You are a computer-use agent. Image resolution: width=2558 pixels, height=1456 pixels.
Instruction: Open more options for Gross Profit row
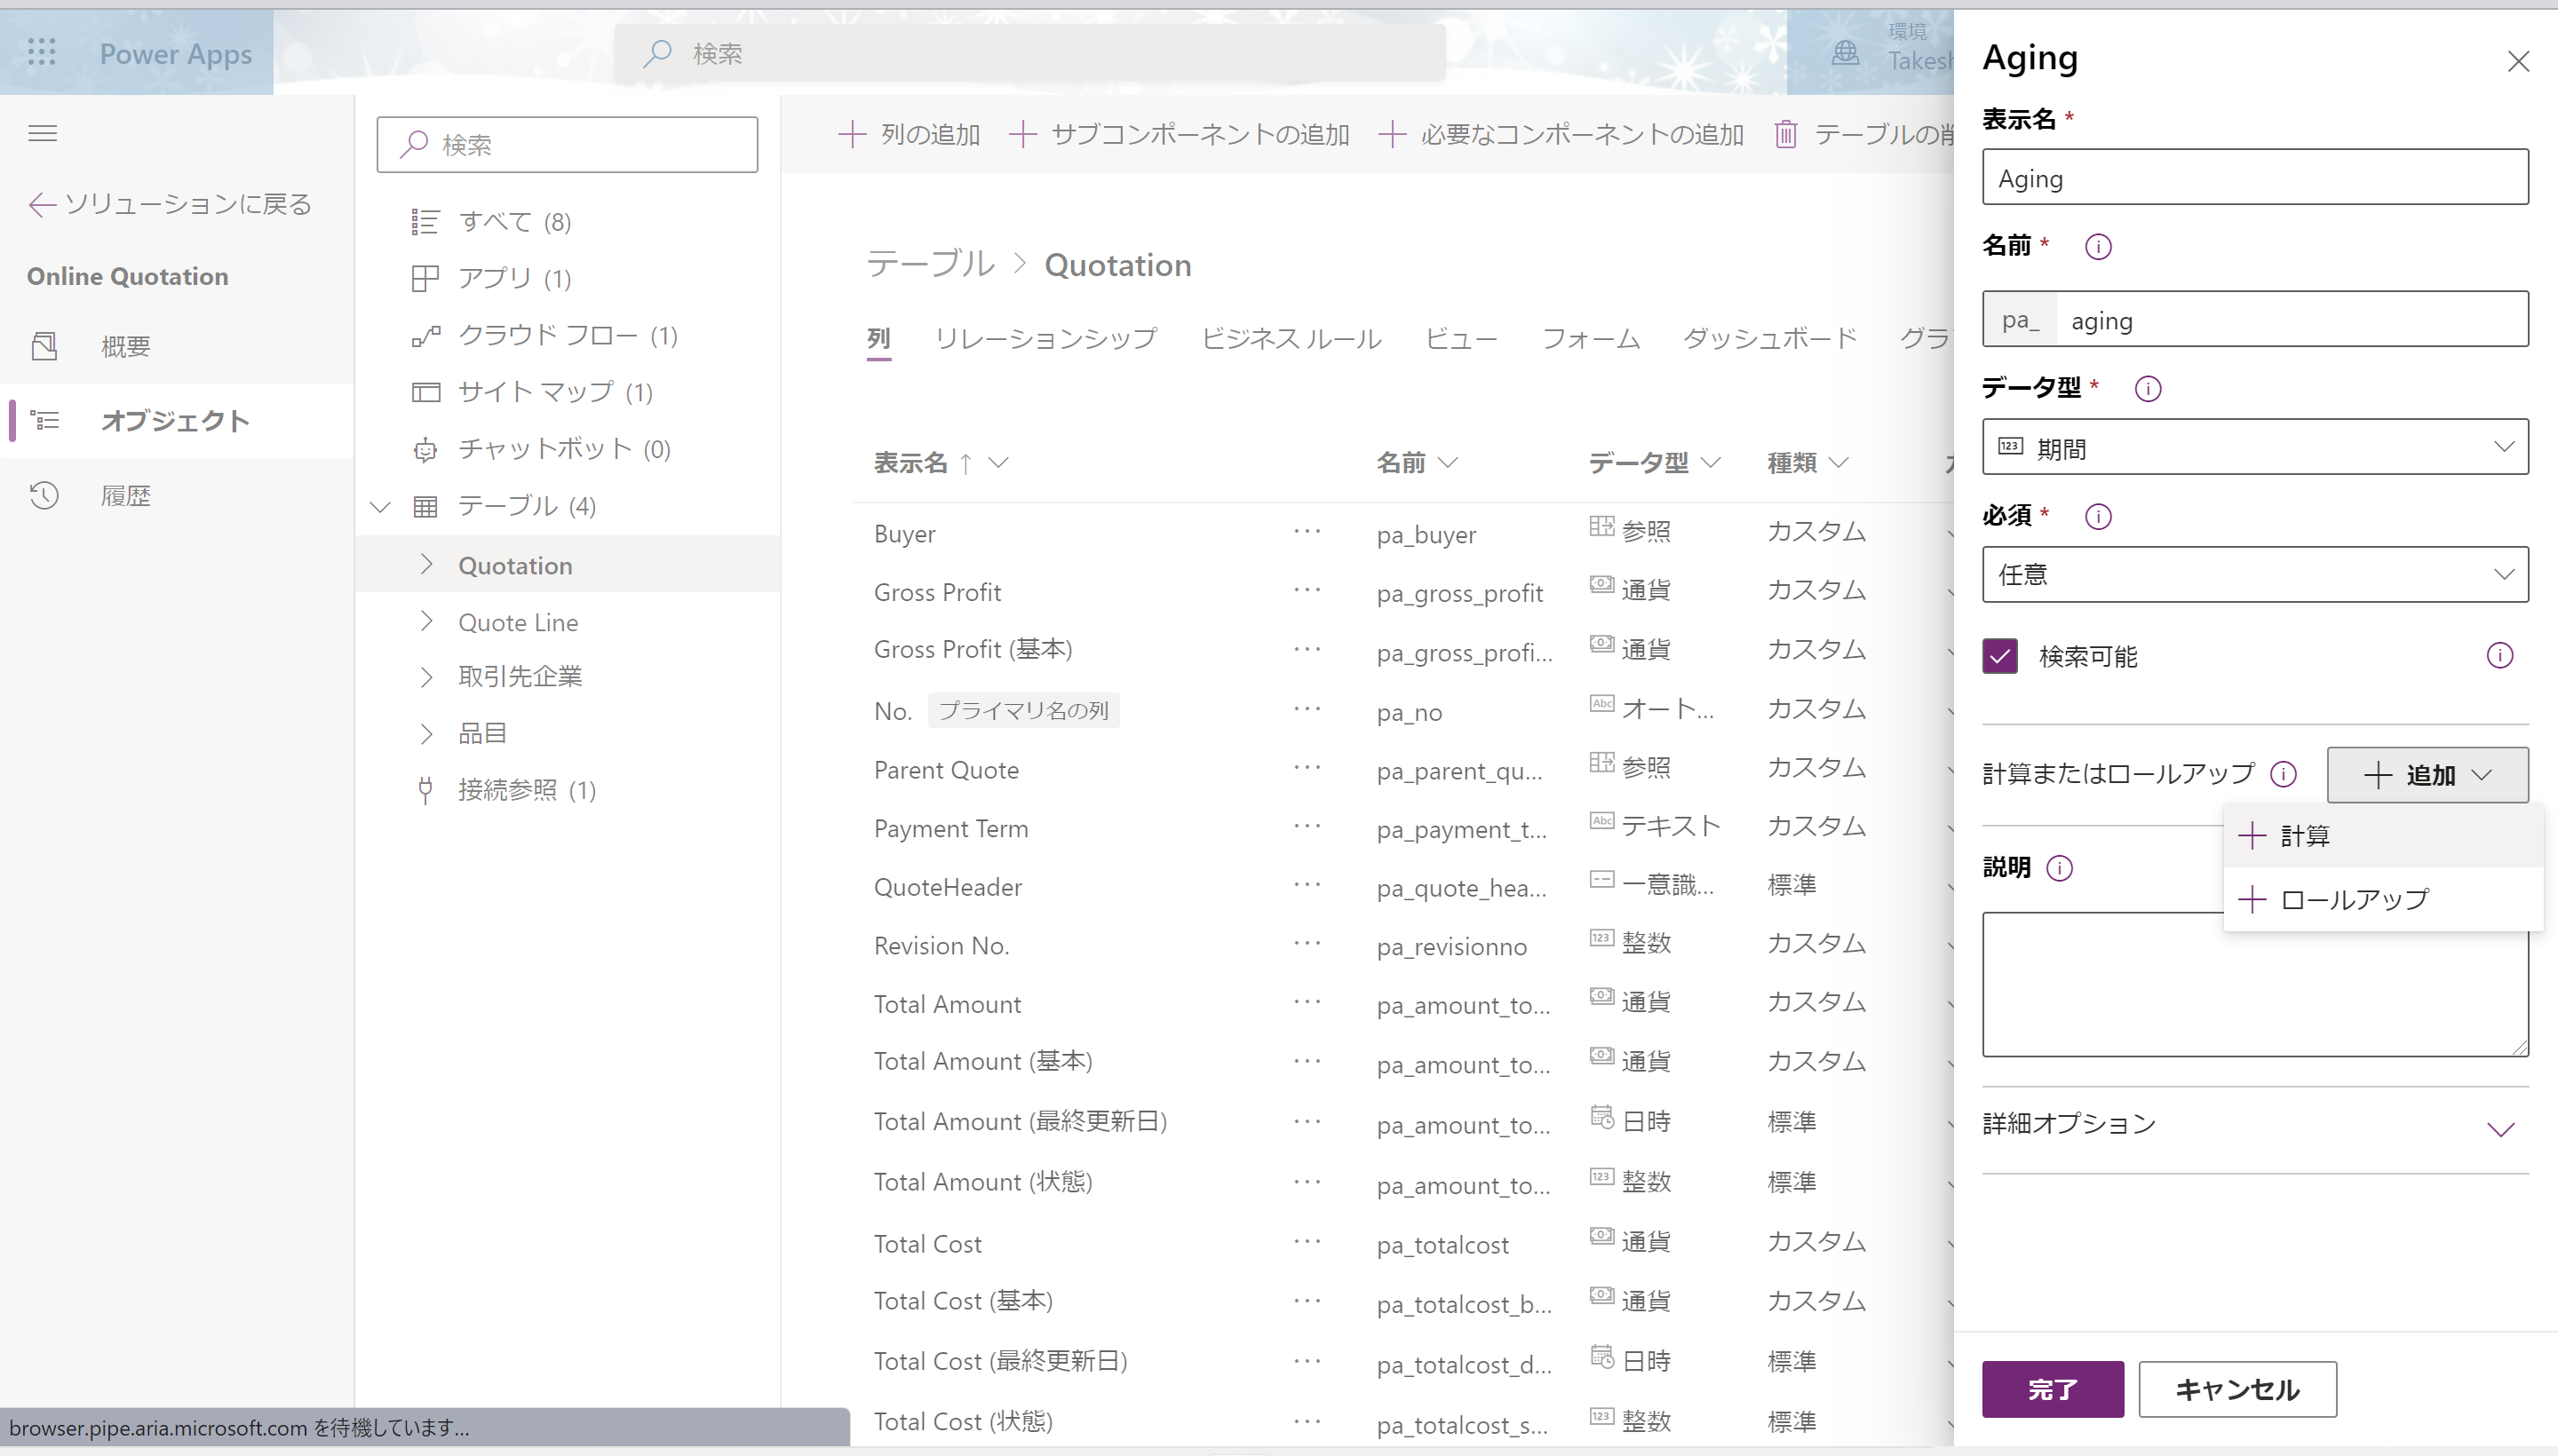1307,590
